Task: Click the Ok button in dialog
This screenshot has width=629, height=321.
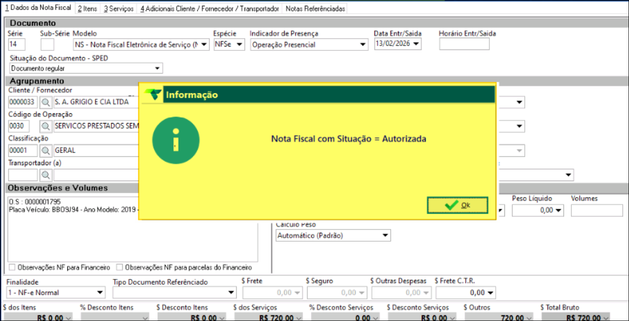Action: [x=457, y=205]
